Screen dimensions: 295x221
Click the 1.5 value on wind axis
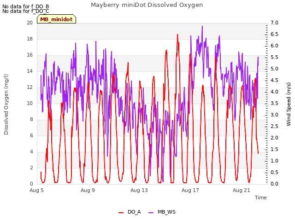[274, 149]
